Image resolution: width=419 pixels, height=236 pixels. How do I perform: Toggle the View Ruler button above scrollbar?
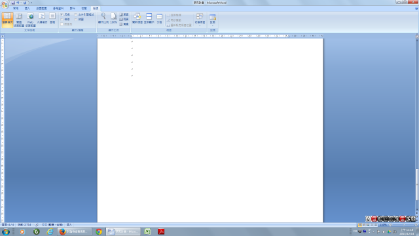pyautogui.click(x=417, y=36)
